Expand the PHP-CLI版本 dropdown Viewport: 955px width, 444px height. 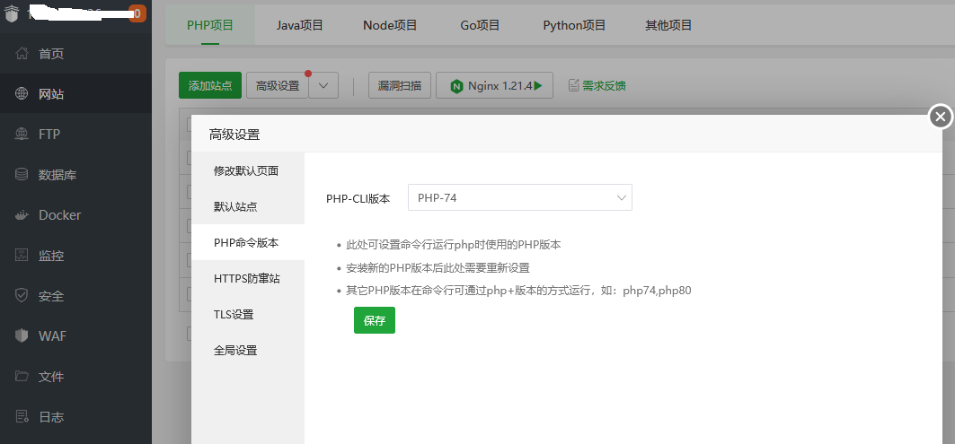519,198
